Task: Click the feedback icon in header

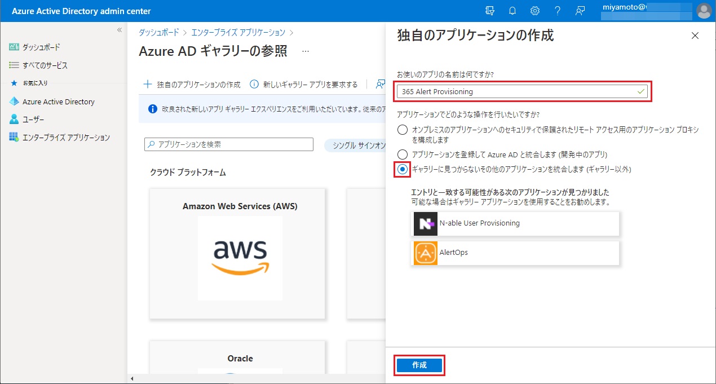Action: pyautogui.click(x=580, y=11)
